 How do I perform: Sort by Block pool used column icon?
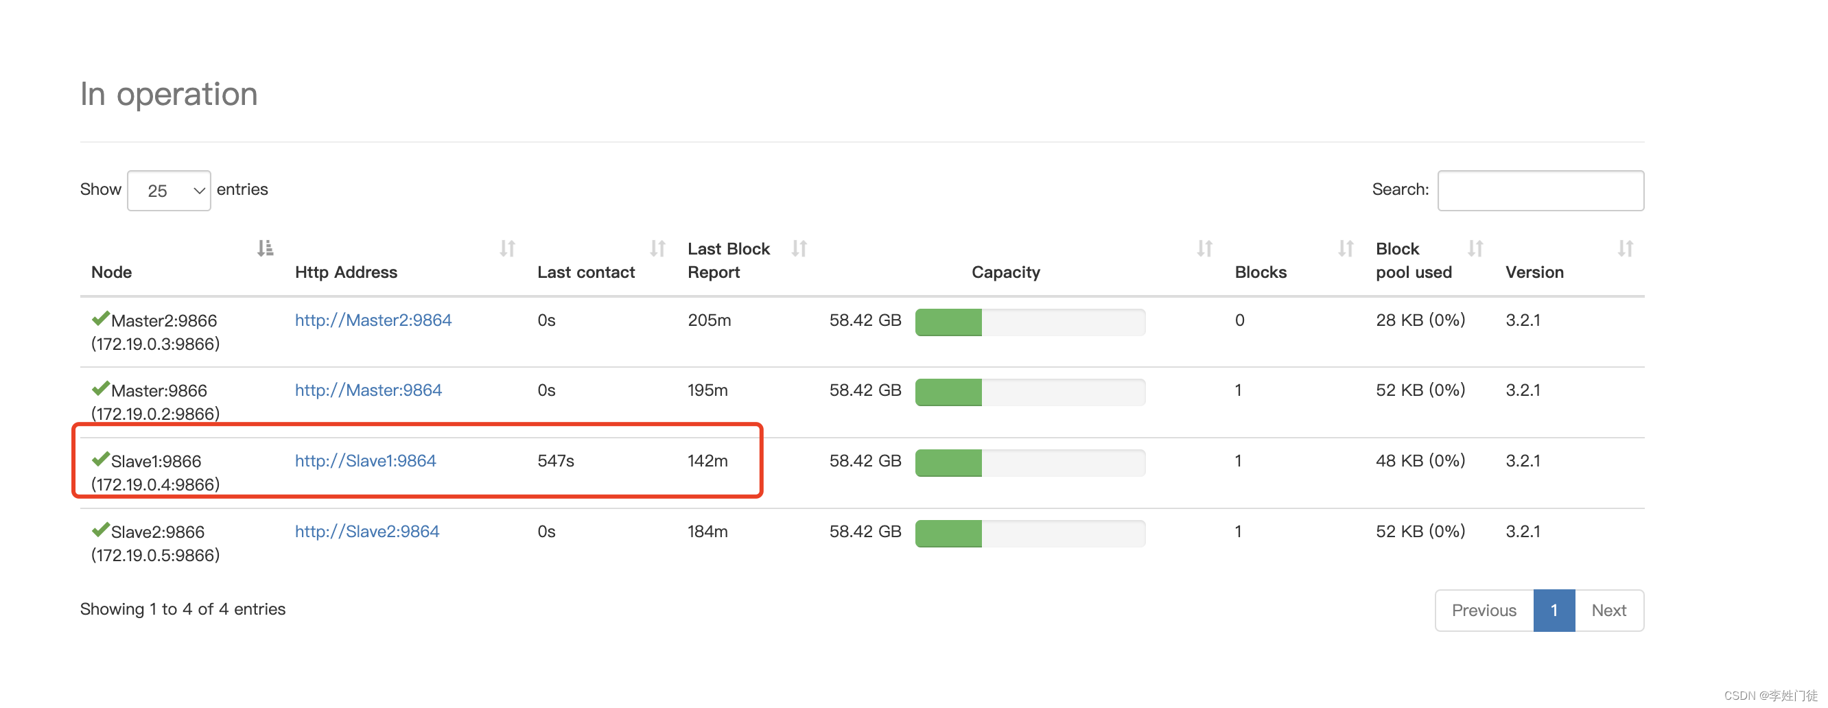pos(1476,248)
